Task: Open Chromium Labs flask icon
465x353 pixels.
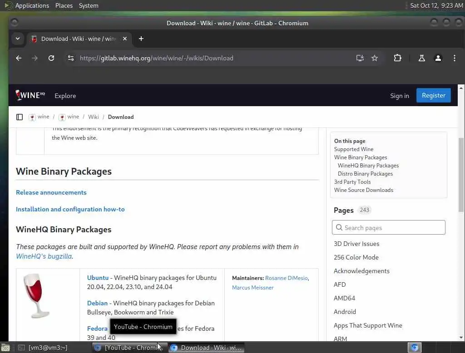Action: pos(422,58)
